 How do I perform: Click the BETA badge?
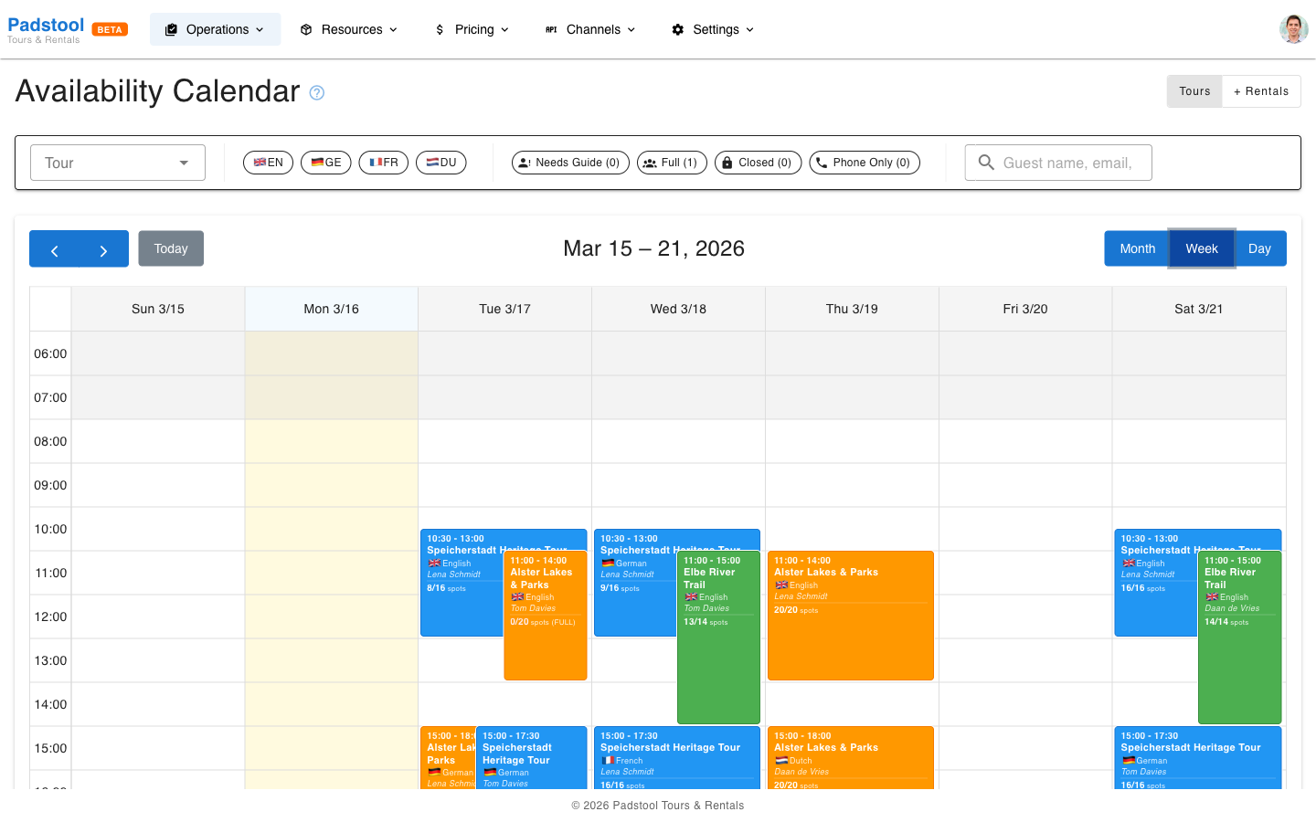(x=110, y=29)
